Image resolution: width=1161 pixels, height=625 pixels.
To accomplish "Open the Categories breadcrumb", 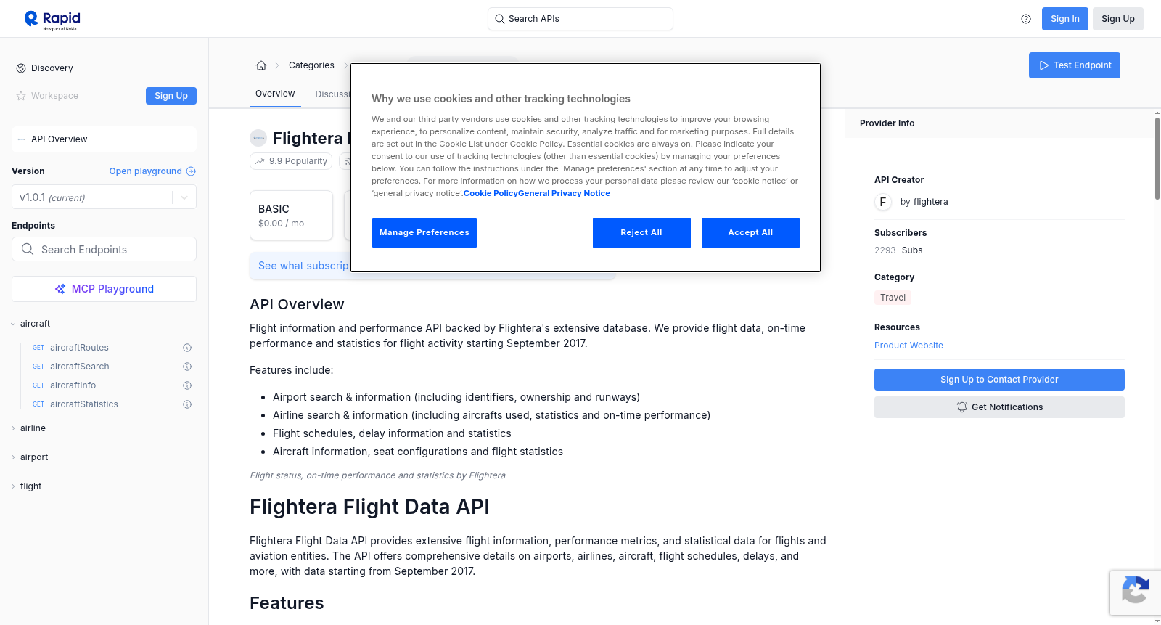I will coord(311,65).
